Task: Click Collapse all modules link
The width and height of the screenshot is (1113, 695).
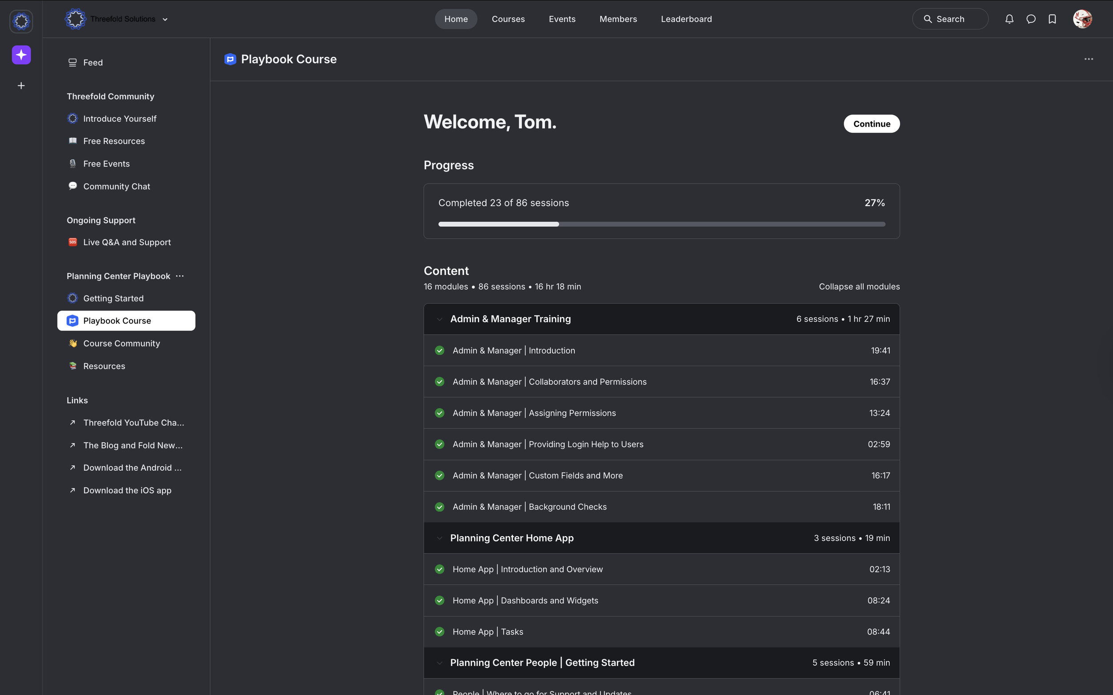Action: point(859,287)
